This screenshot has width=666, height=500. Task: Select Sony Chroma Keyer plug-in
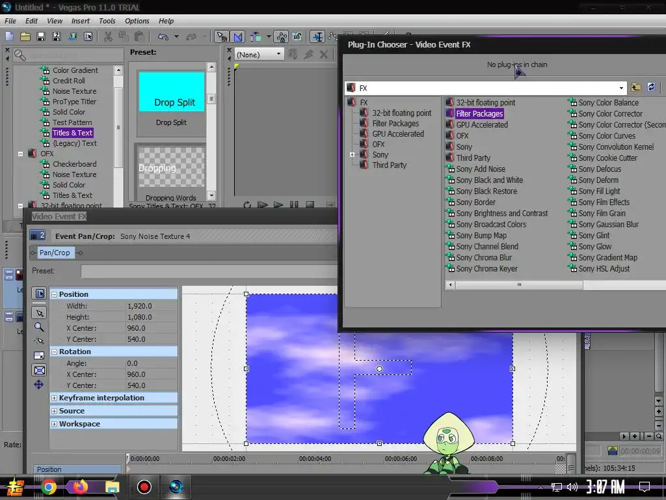(486, 269)
